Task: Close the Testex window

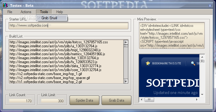Action: pos(210,5)
